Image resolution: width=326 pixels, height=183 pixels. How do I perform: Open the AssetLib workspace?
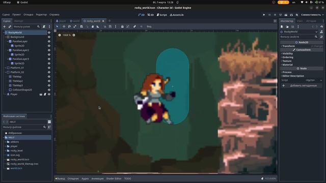coord(177,15)
